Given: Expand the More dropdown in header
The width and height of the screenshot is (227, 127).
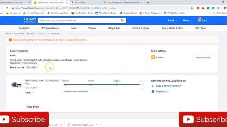Looking at the screenshot, I should 187,20.
